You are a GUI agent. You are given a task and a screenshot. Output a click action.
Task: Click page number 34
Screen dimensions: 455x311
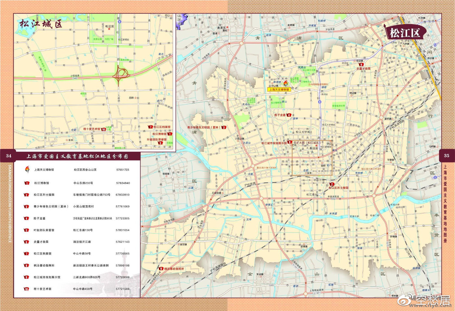point(8,156)
